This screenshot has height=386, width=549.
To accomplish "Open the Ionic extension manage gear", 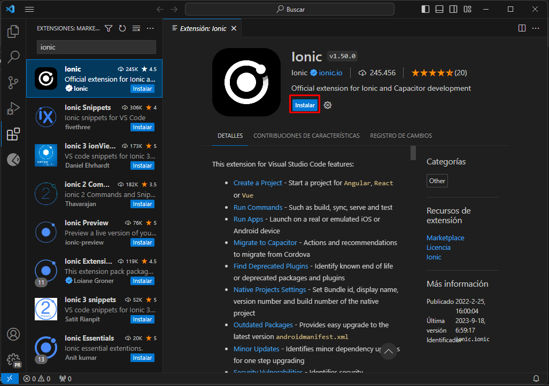I will (x=327, y=105).
